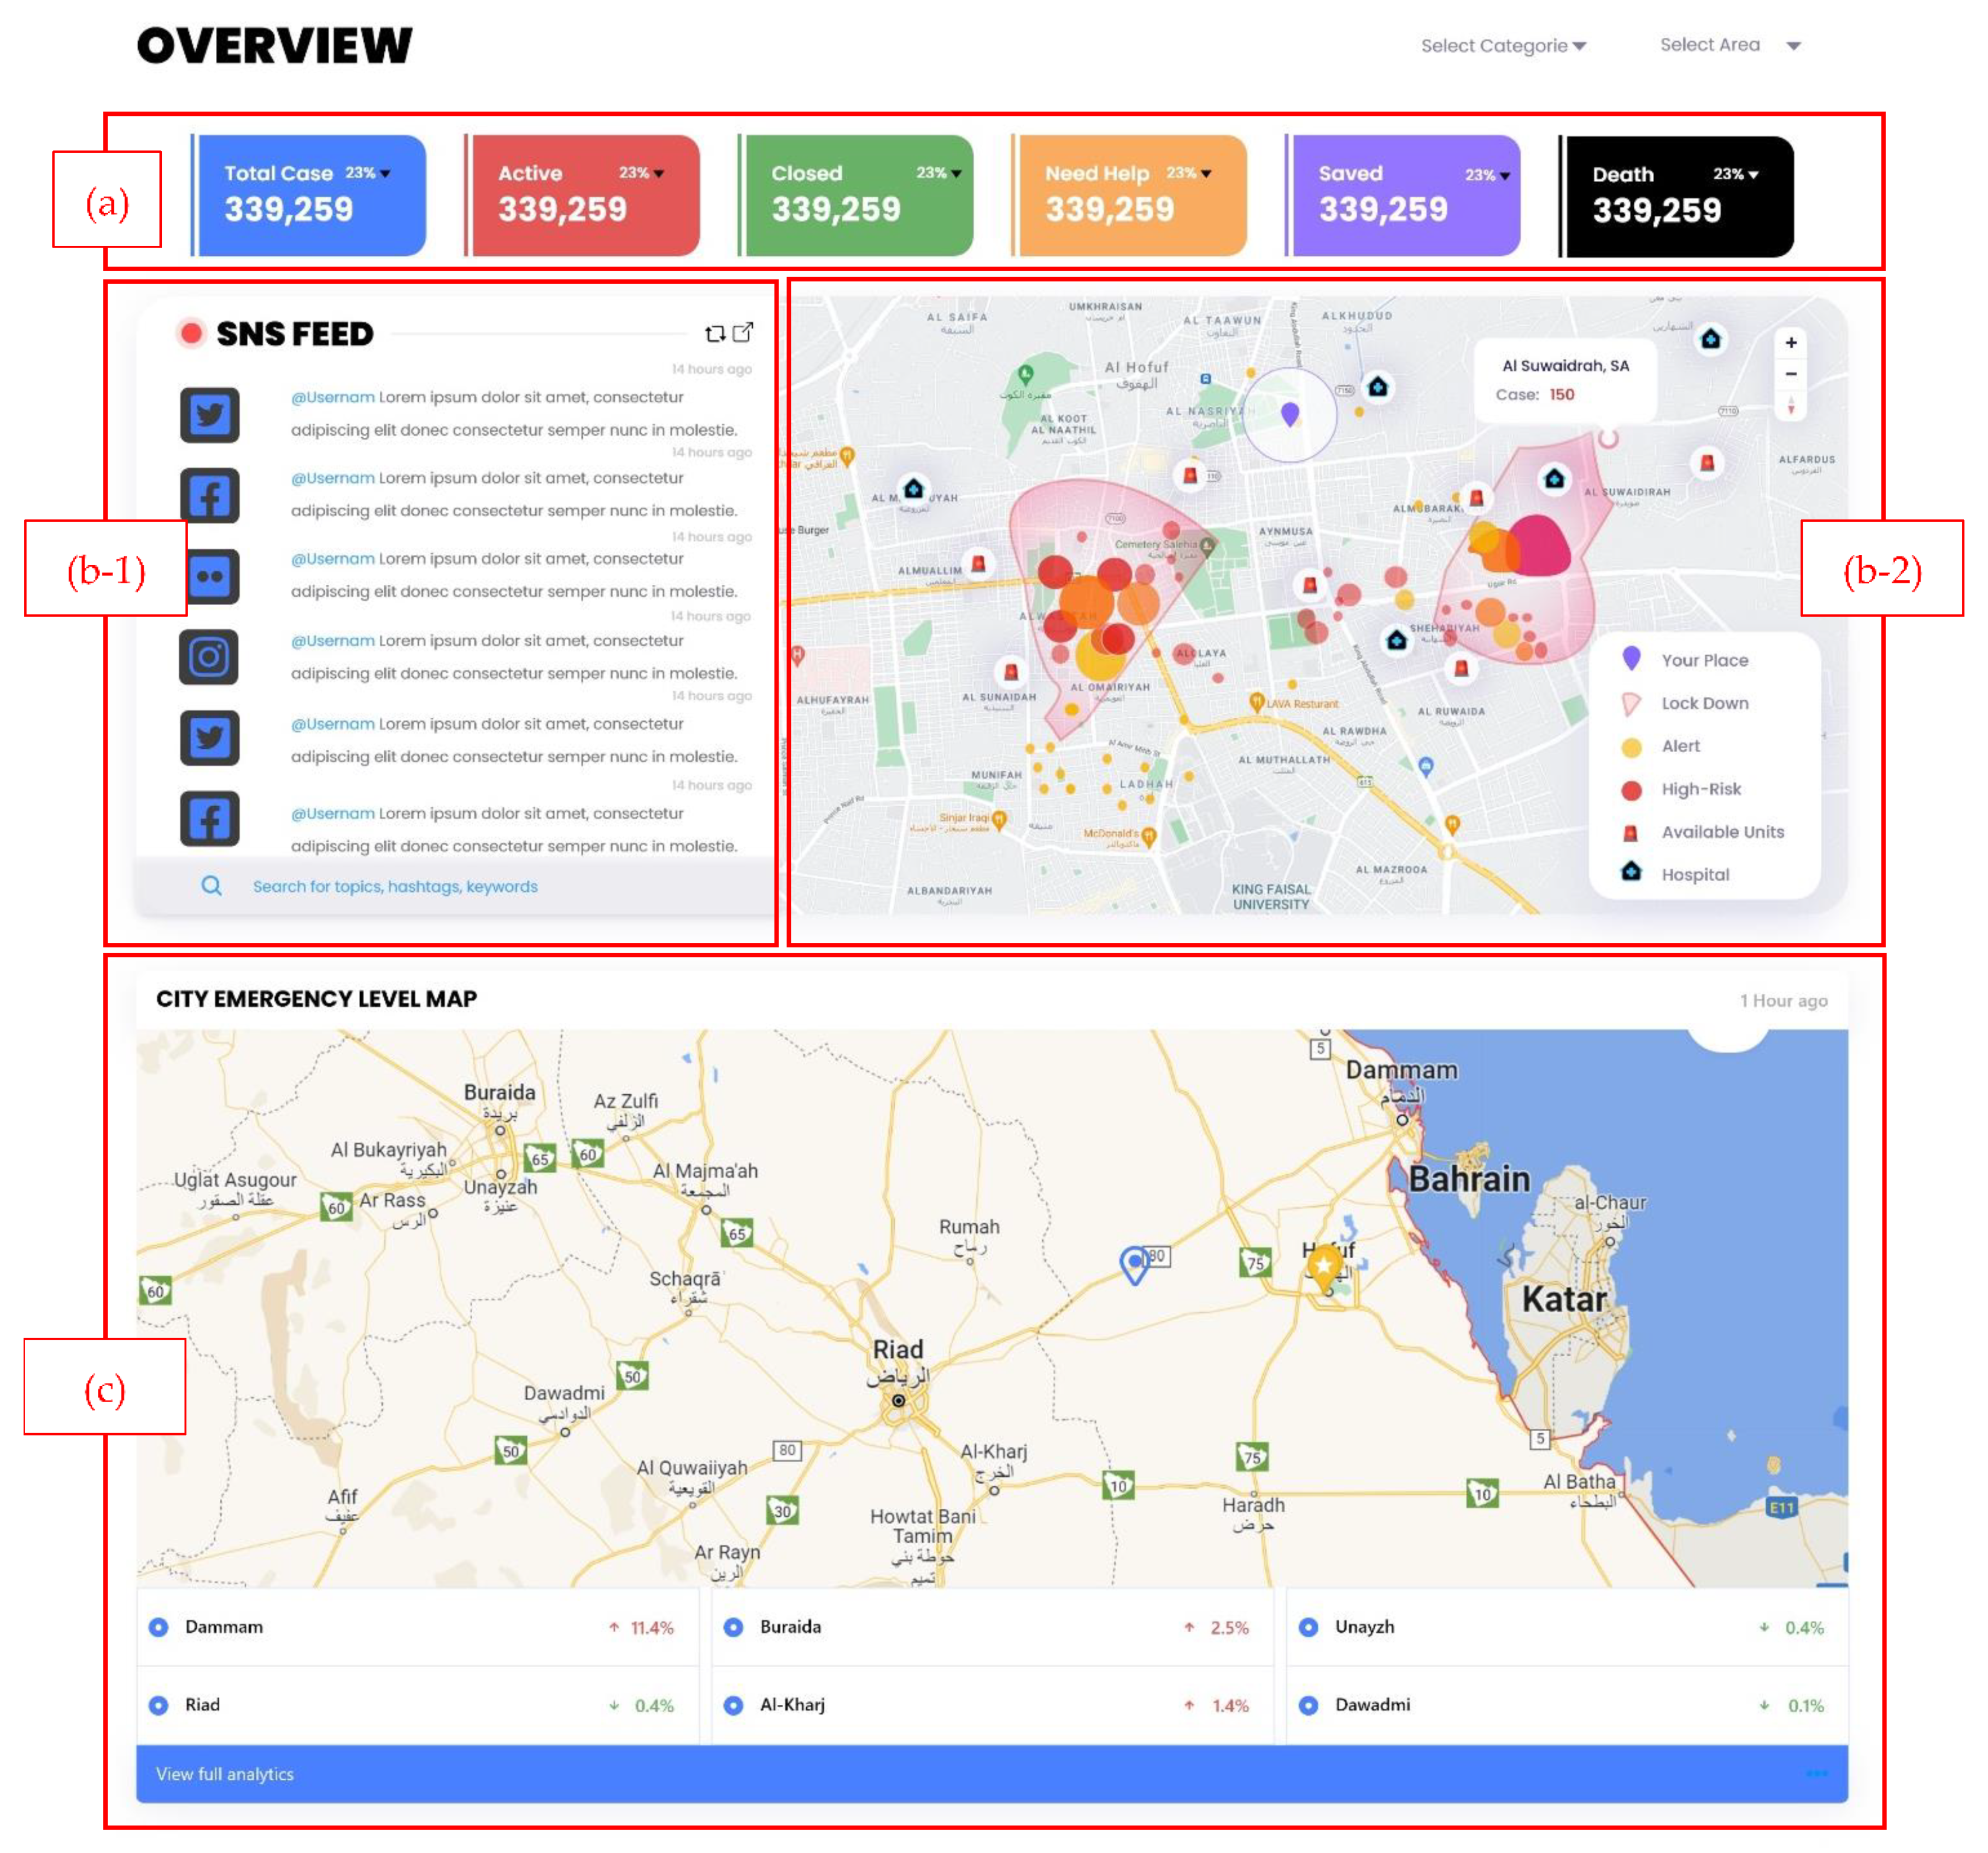
Task: Select the Active cases card
Action: click(x=585, y=195)
